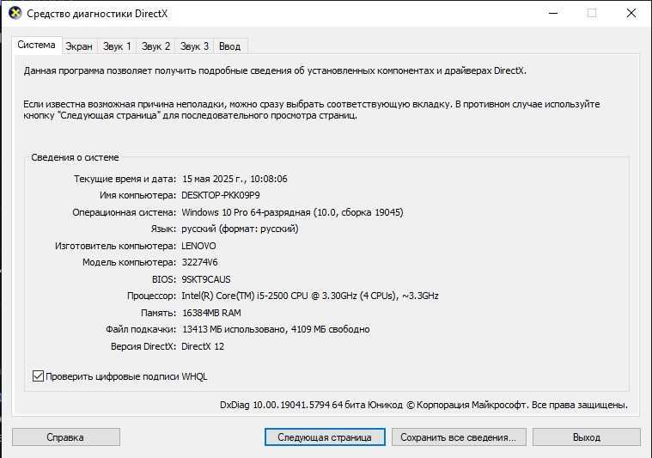Click the Следующая страница button

click(325, 437)
